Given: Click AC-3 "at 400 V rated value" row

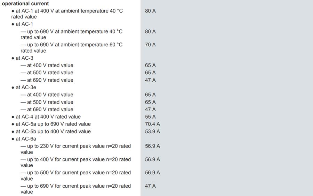Looking at the screenshot, I should [47, 65].
